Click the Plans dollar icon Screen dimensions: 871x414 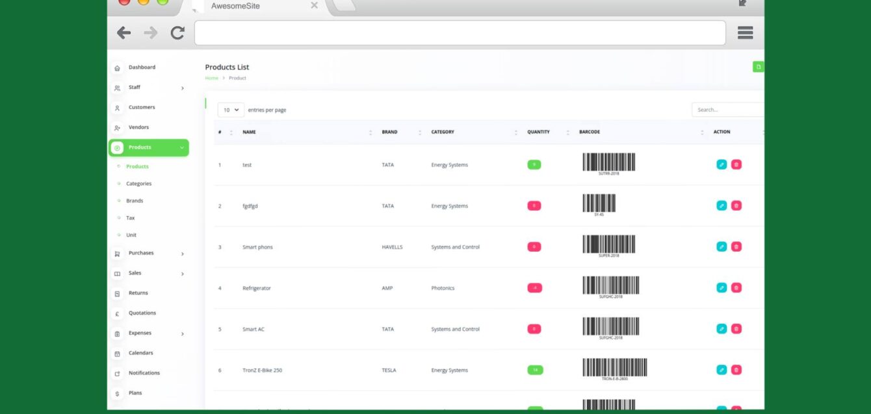117,394
